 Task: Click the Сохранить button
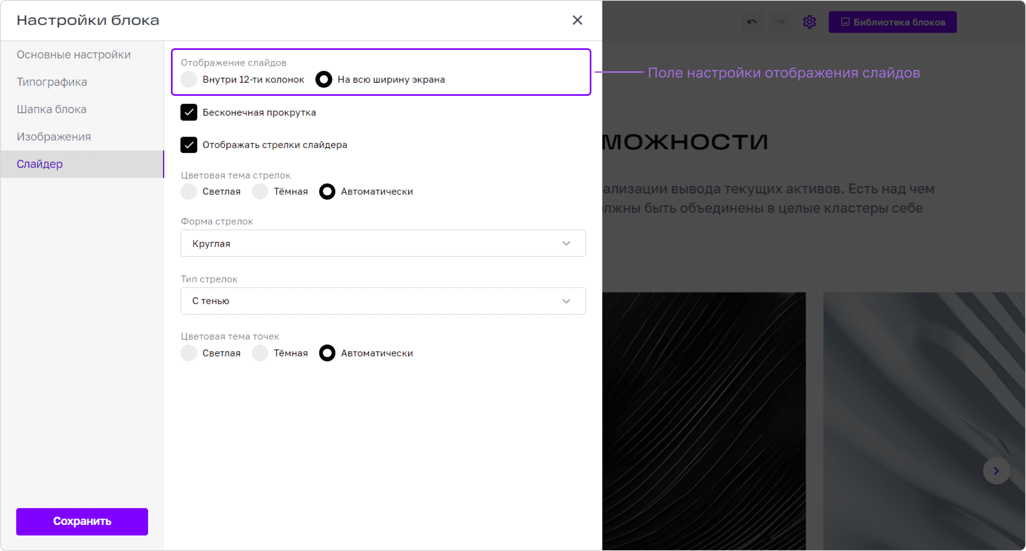[x=82, y=521]
